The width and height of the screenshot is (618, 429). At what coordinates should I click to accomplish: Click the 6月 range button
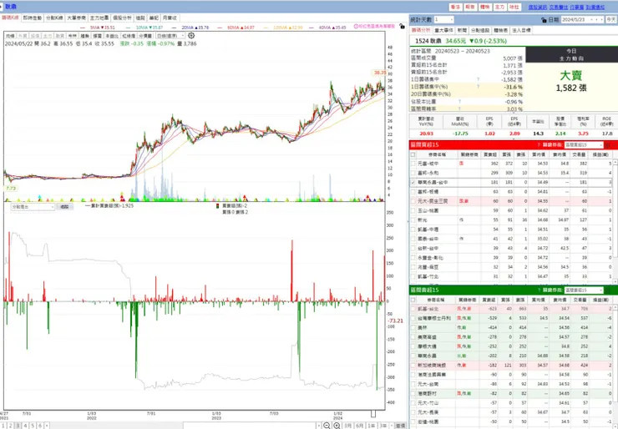(359, 426)
